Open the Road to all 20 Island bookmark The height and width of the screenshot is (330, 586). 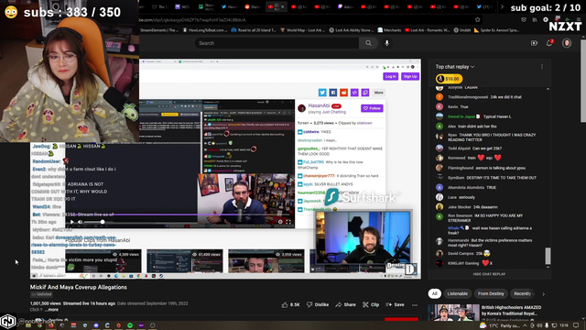click(254, 30)
